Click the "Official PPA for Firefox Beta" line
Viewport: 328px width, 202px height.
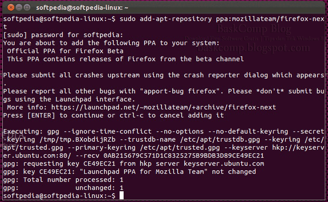pyautogui.click(x=58, y=51)
